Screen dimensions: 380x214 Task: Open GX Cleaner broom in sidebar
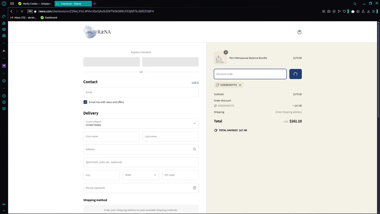coord(4,23)
